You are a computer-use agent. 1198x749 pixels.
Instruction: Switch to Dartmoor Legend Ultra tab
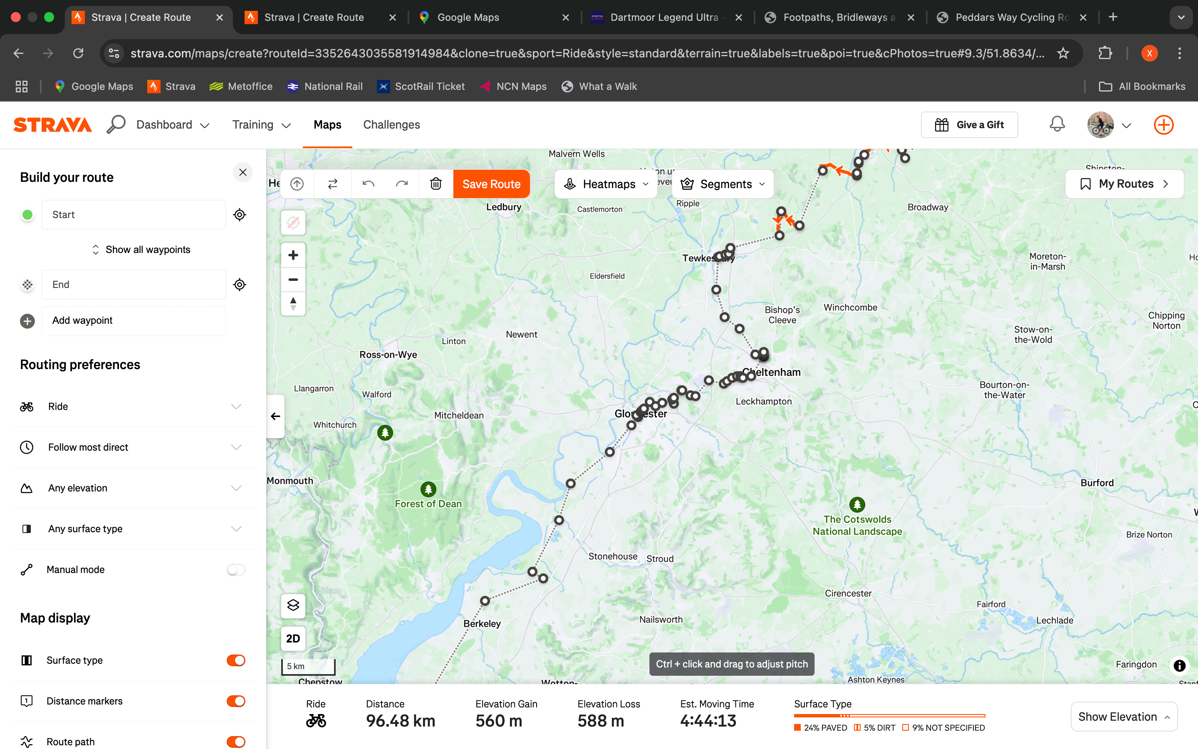click(x=666, y=17)
